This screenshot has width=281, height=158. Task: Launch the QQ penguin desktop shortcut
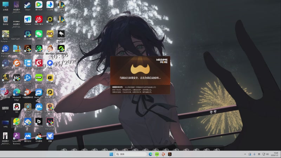click(x=17, y=108)
